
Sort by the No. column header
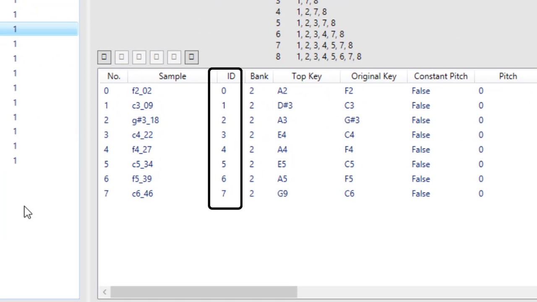click(x=114, y=76)
